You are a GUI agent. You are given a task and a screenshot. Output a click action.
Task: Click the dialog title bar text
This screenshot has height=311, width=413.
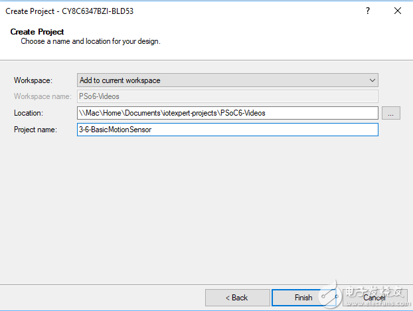point(74,11)
